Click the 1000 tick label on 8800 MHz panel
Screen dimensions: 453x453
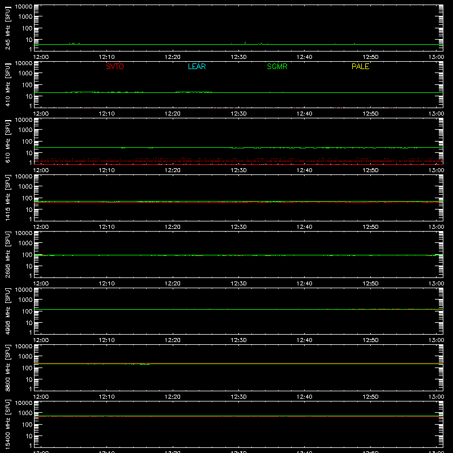click(25, 357)
